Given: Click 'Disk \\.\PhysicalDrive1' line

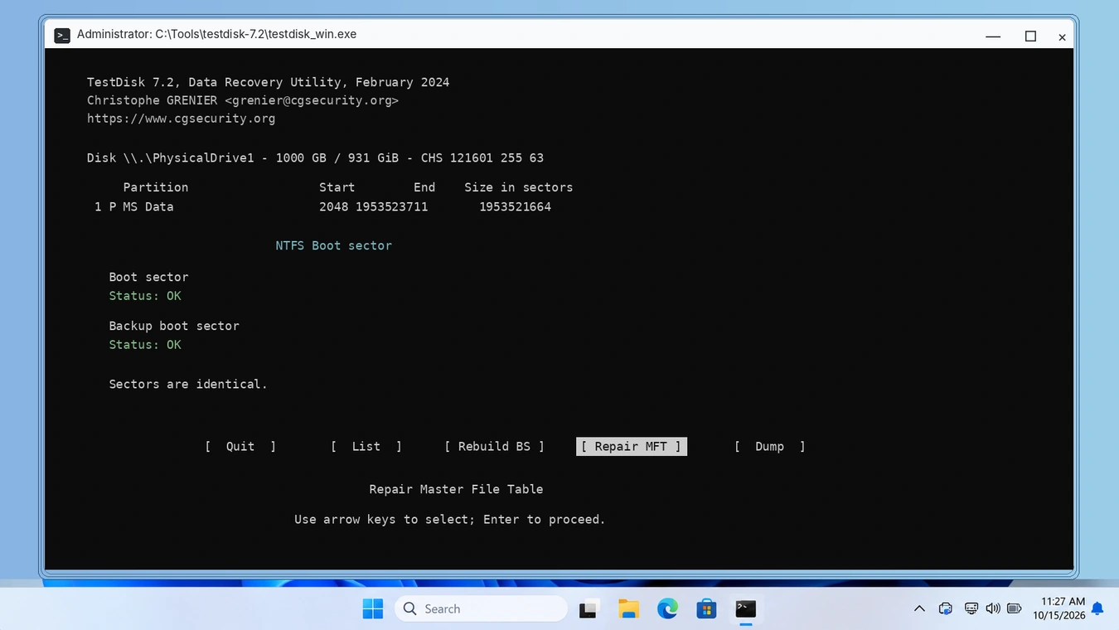Looking at the screenshot, I should [x=315, y=157].
